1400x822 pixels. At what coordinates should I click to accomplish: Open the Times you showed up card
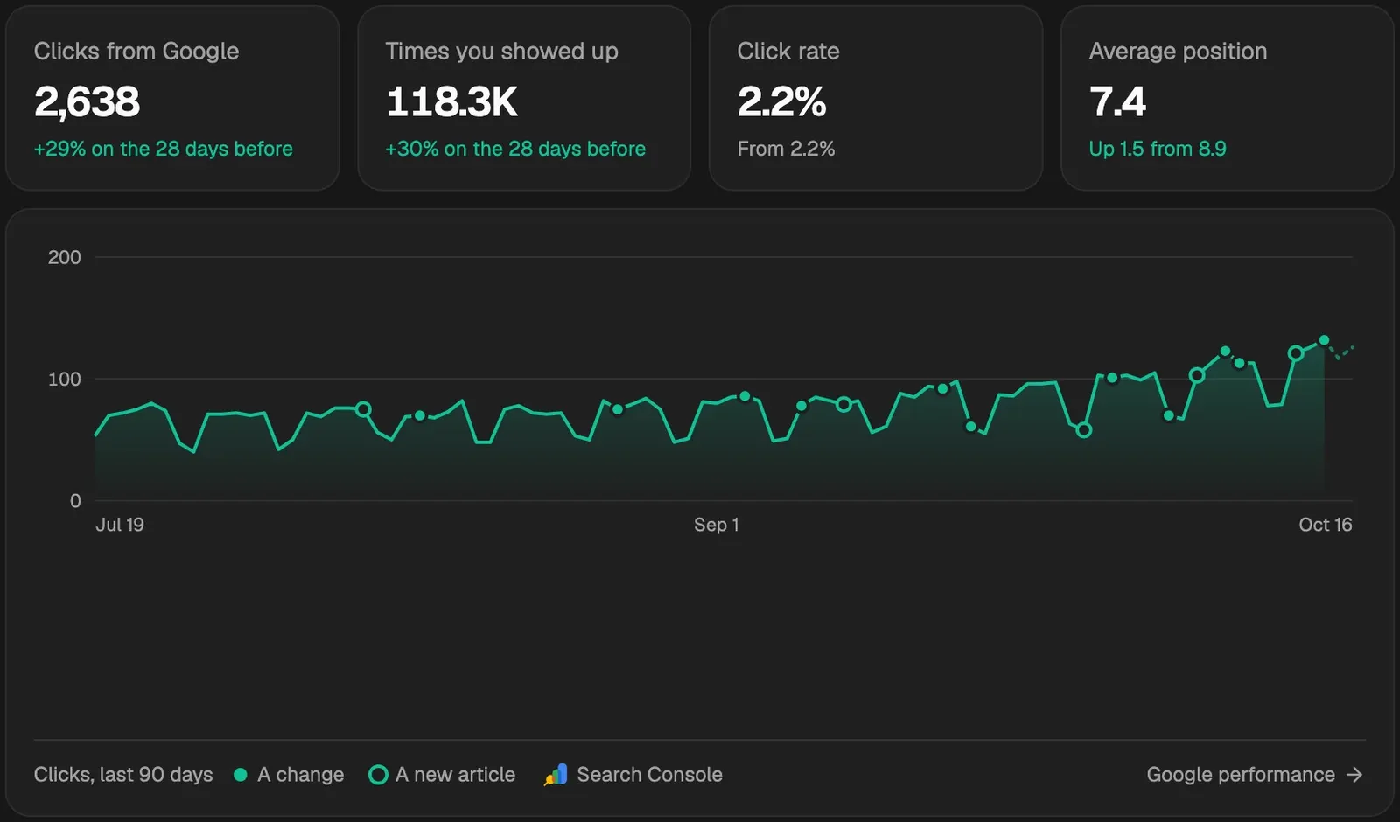524,98
